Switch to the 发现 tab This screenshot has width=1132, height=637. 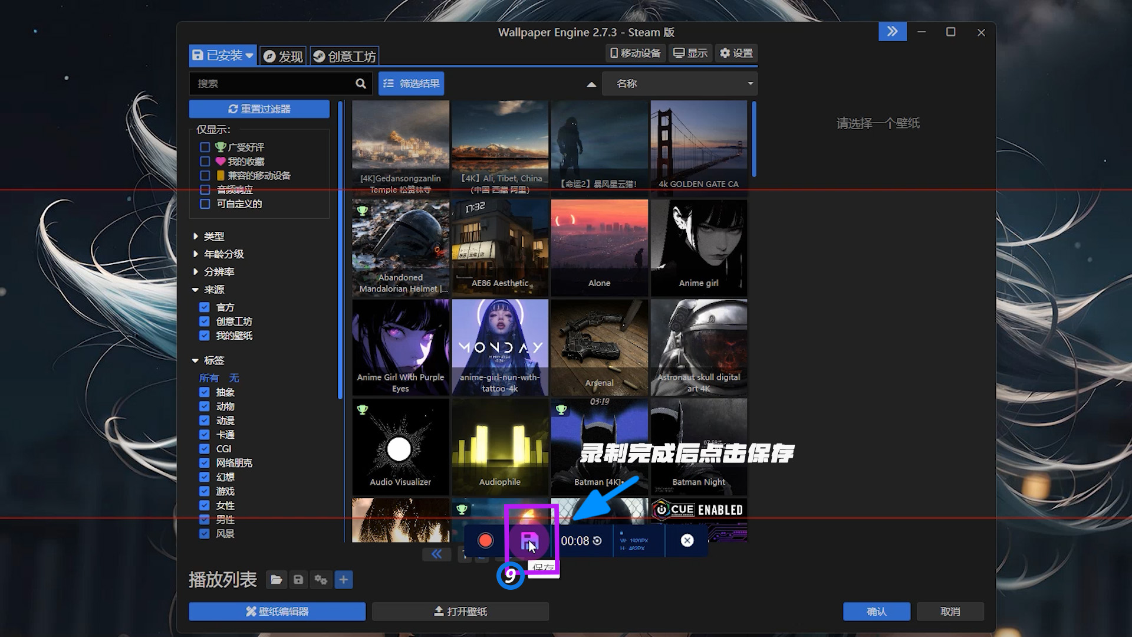click(283, 56)
